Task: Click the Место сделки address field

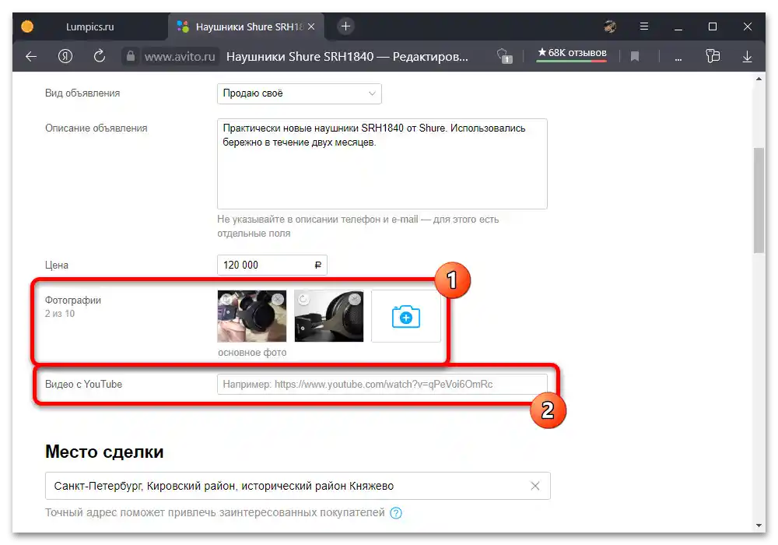Action: coord(298,486)
